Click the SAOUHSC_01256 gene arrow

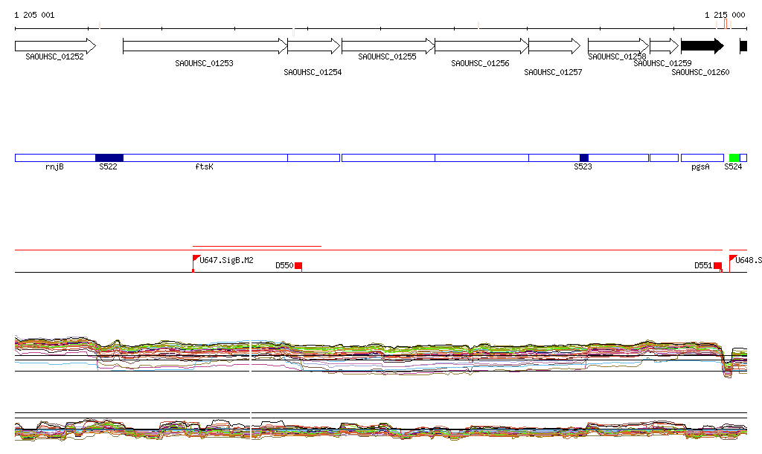(481, 46)
